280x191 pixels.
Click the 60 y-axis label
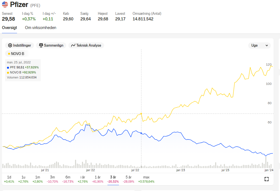click(269, 122)
